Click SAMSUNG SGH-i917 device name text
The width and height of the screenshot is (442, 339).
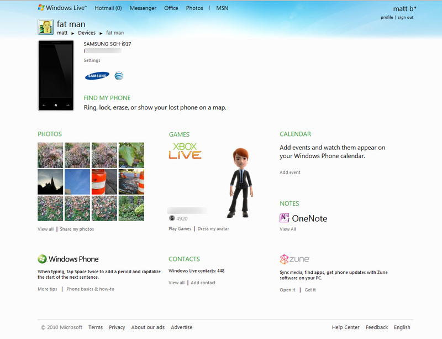click(x=107, y=44)
